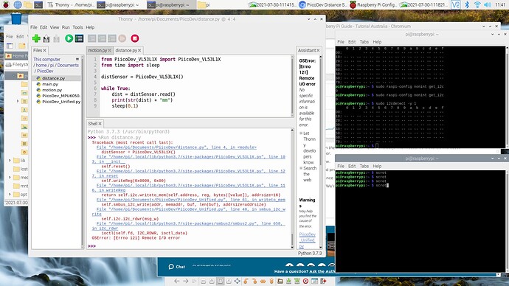Close the Shell panel tab
The height and width of the screenshot is (286, 509).
coord(100,124)
